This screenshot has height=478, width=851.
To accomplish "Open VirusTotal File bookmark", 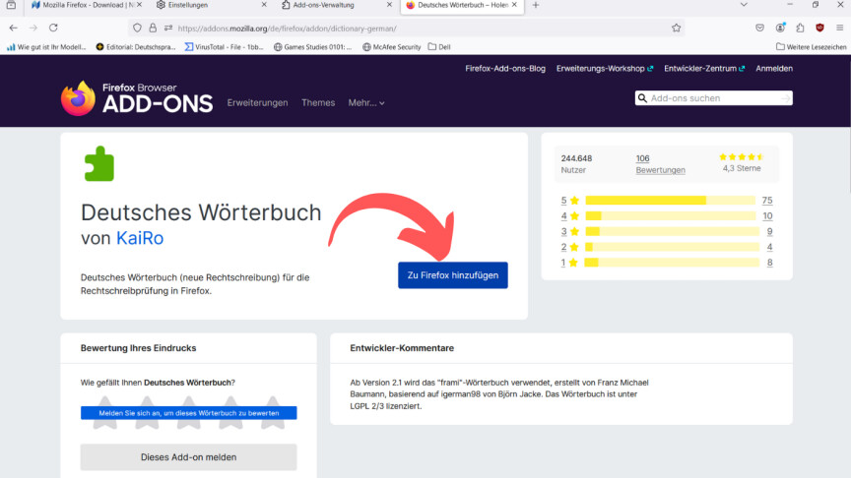I will (x=225, y=47).
